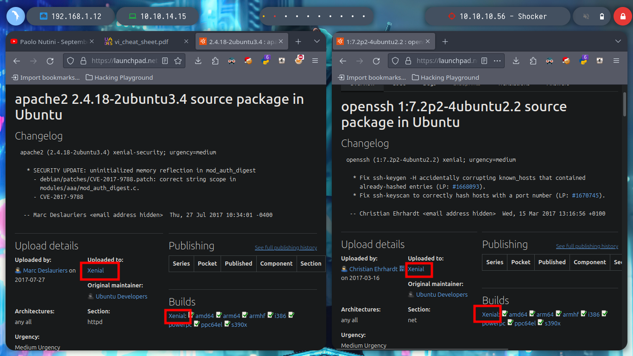The image size is (633, 356).
Task: Click the 10.10.10.56 - Shocker target widget
Action: pos(497,16)
